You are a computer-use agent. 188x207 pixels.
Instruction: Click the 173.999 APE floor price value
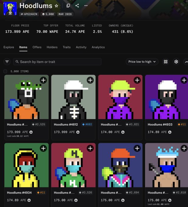17,32
